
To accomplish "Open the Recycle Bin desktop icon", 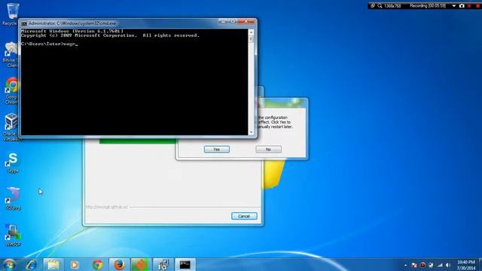I will pyautogui.click(x=11, y=14).
